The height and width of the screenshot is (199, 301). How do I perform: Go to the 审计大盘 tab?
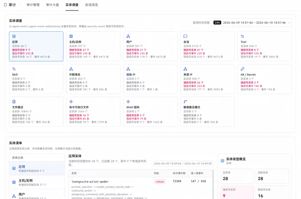coord(52,5)
